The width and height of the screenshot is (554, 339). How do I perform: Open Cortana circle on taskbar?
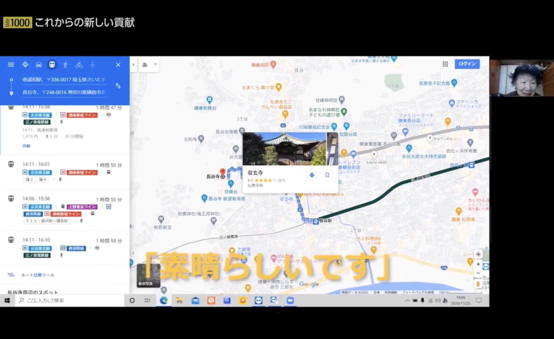(132, 300)
